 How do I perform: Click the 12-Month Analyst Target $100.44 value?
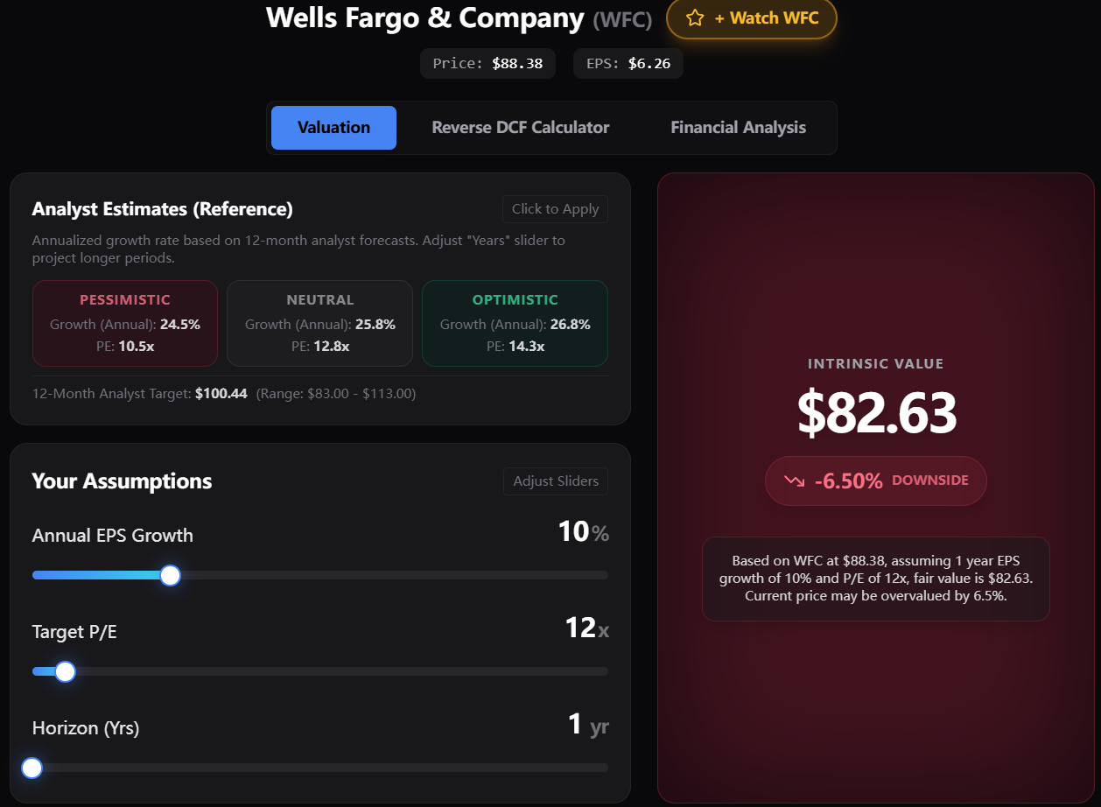[x=221, y=394]
